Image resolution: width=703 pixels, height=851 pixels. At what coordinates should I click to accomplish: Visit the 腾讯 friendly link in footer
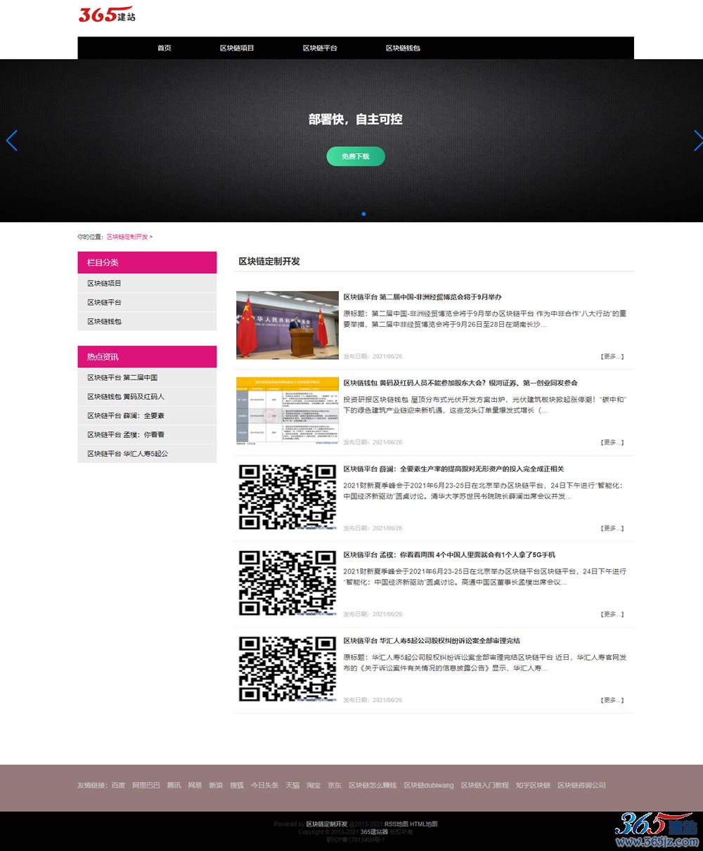click(174, 785)
